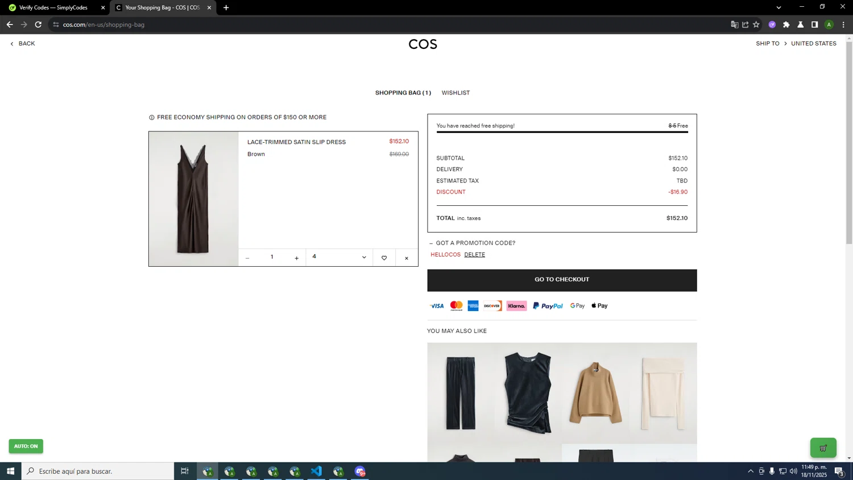Click the share page icon

click(746, 24)
